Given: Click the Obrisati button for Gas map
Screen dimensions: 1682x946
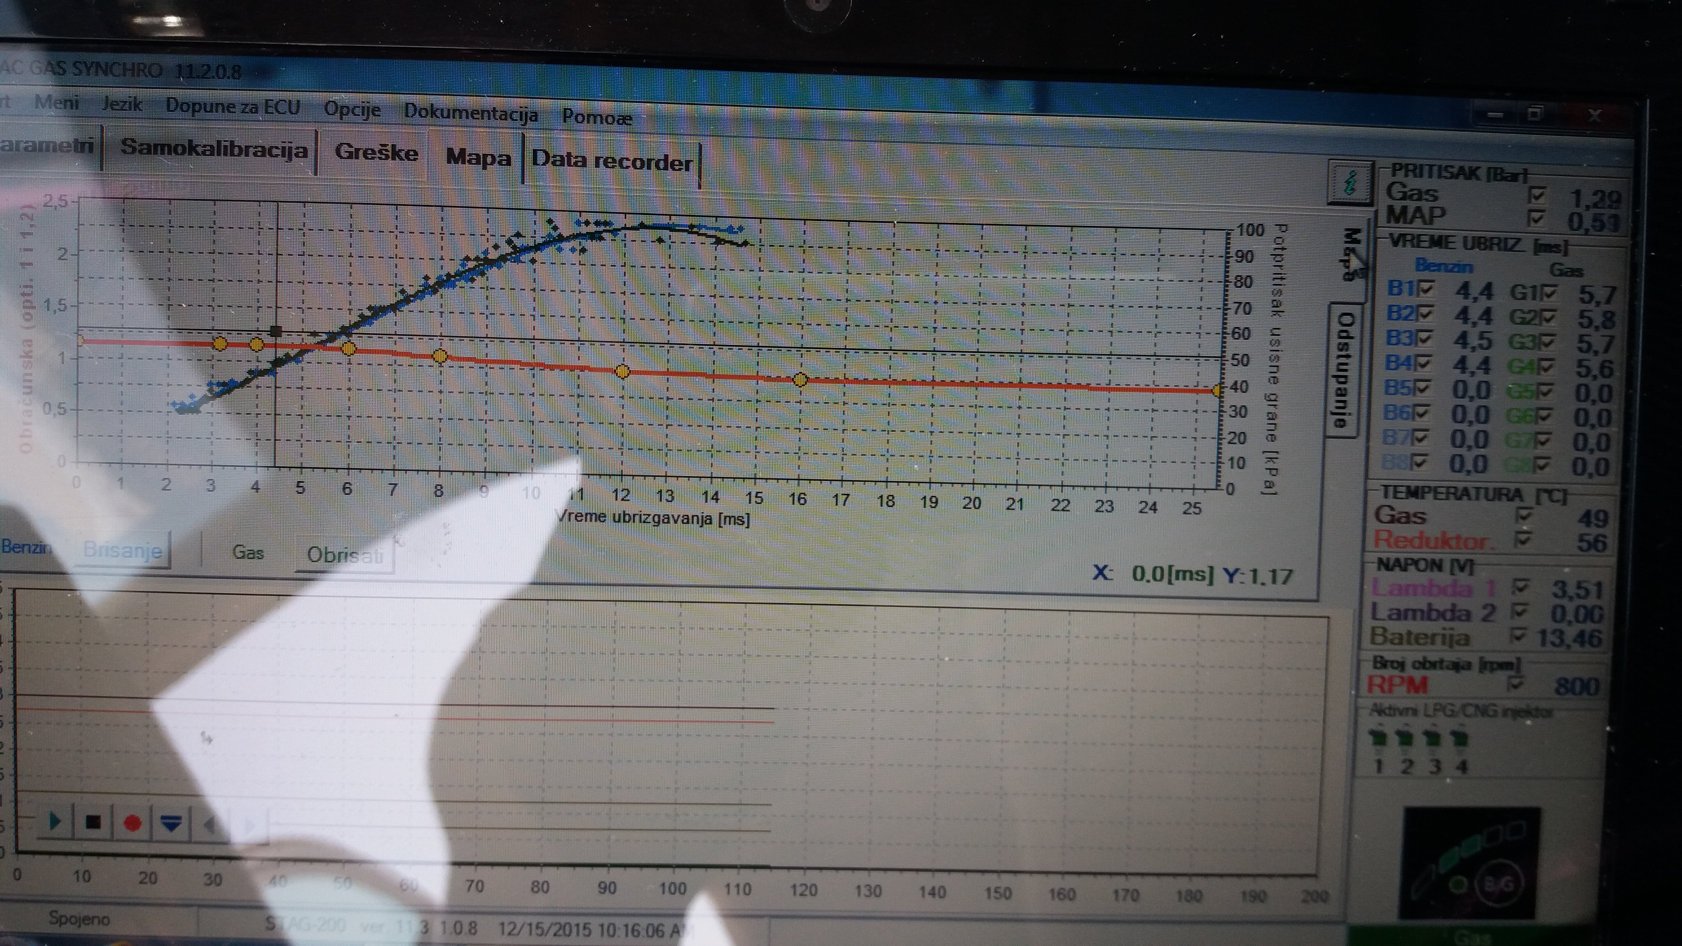Looking at the screenshot, I should pyautogui.click(x=344, y=555).
